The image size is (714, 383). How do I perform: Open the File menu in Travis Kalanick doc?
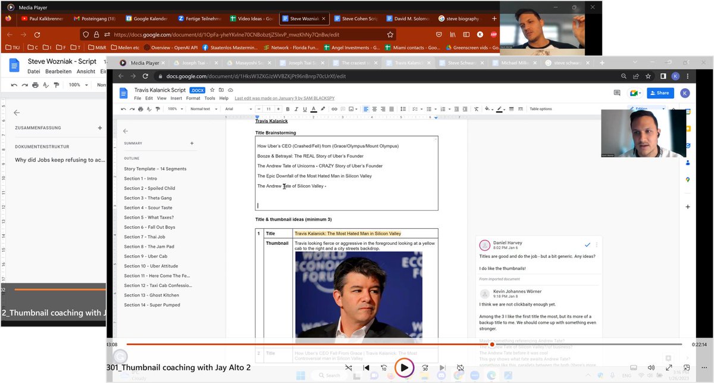(x=137, y=98)
